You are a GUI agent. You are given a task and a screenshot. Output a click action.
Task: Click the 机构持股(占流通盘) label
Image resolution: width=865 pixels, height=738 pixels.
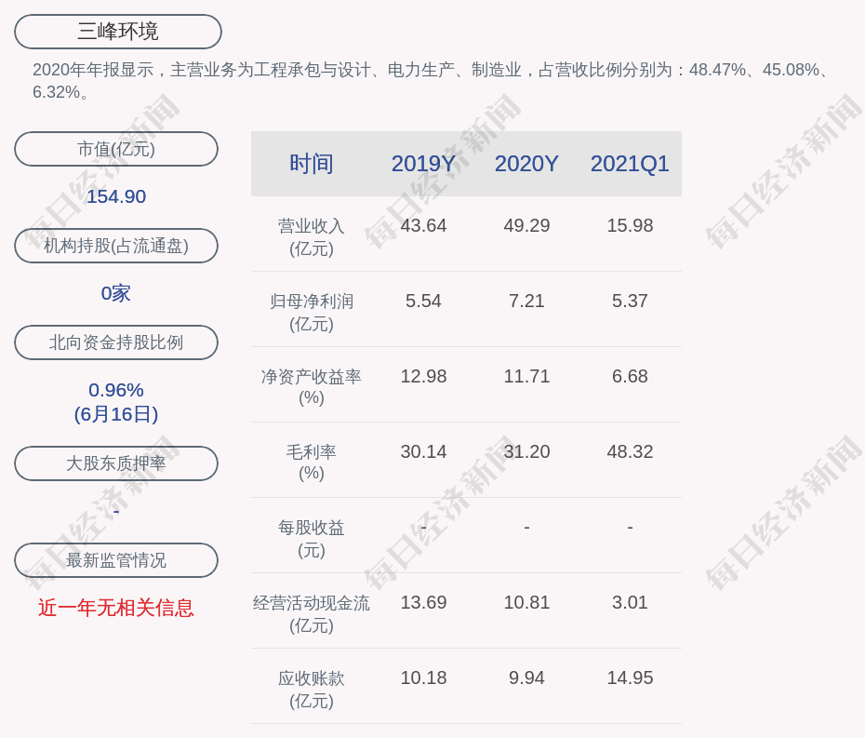(x=116, y=246)
